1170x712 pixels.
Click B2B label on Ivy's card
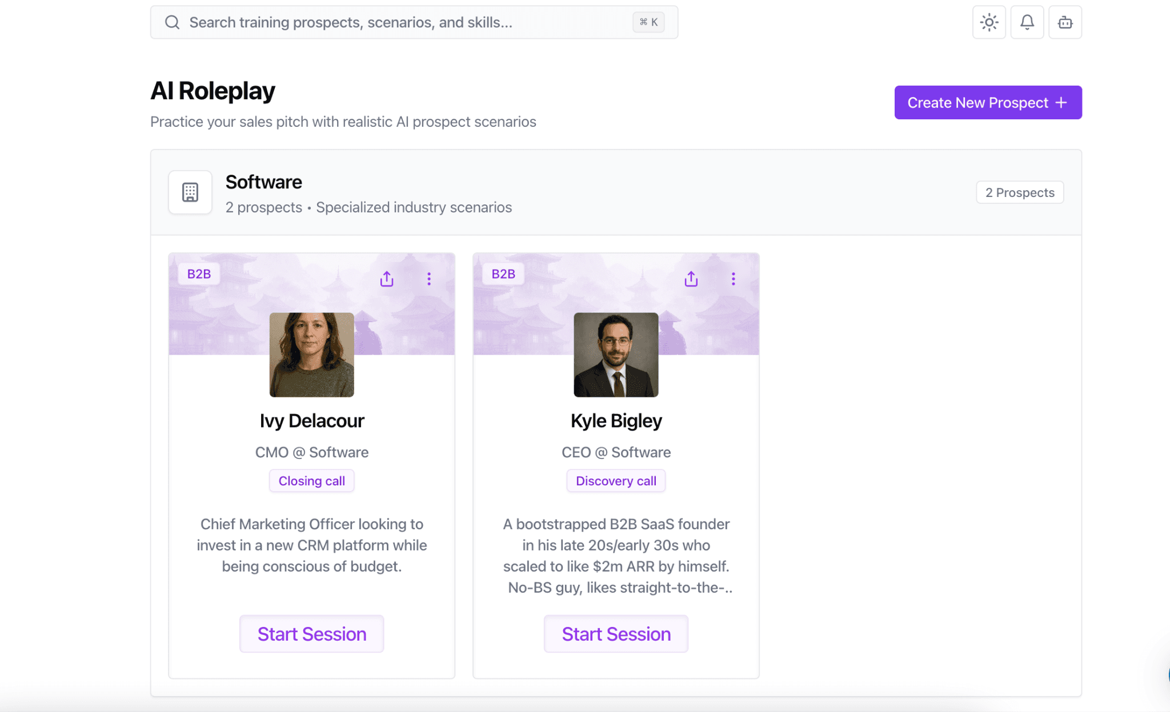[x=199, y=274]
